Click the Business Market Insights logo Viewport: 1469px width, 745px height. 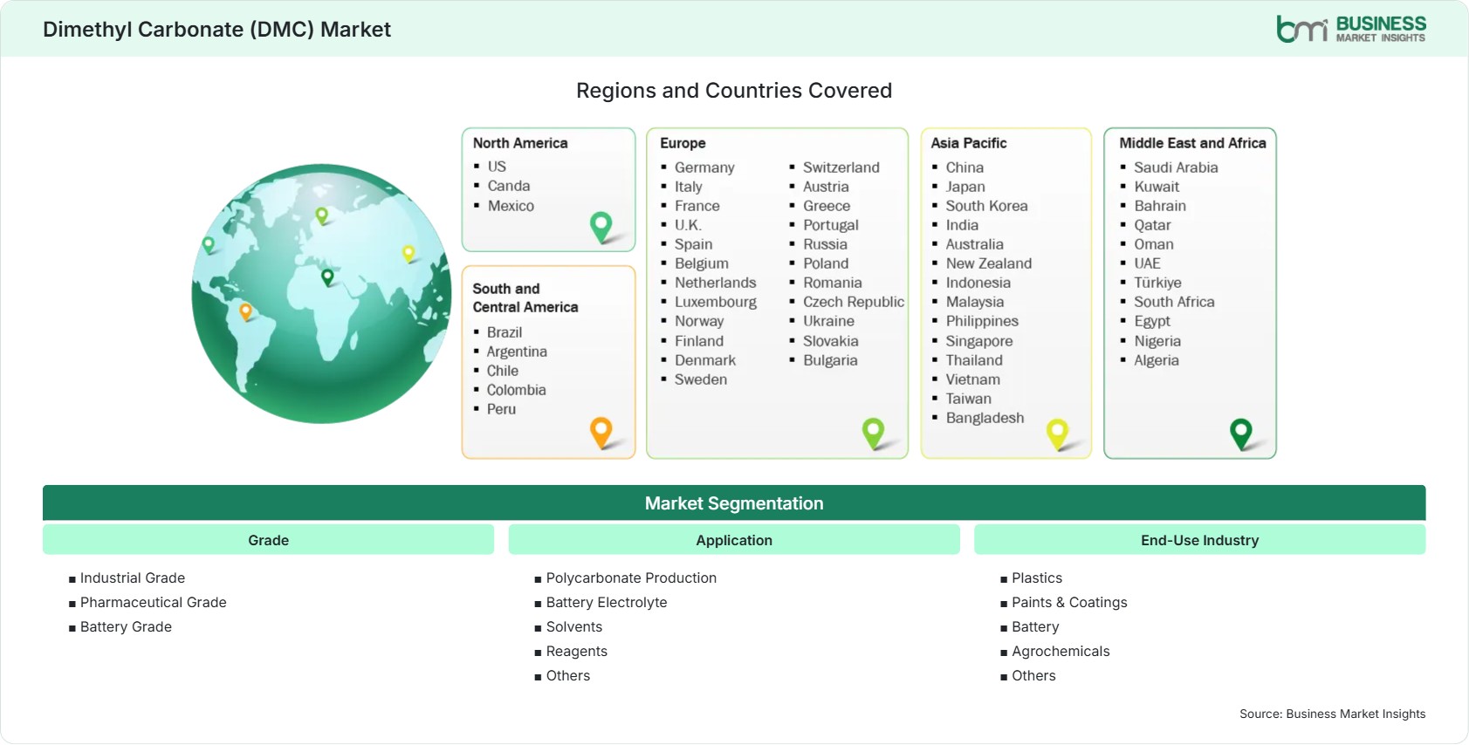pos(1351,29)
